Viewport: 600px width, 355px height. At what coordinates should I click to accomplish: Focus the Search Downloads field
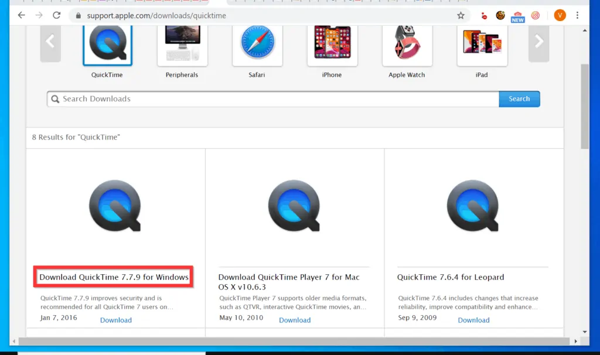[273, 99]
